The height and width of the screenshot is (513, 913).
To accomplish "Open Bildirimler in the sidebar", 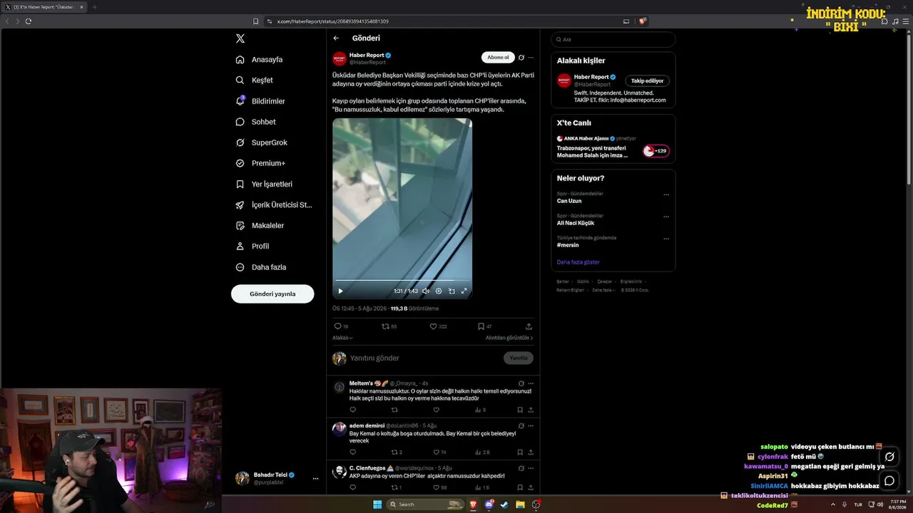I will (x=261, y=101).
